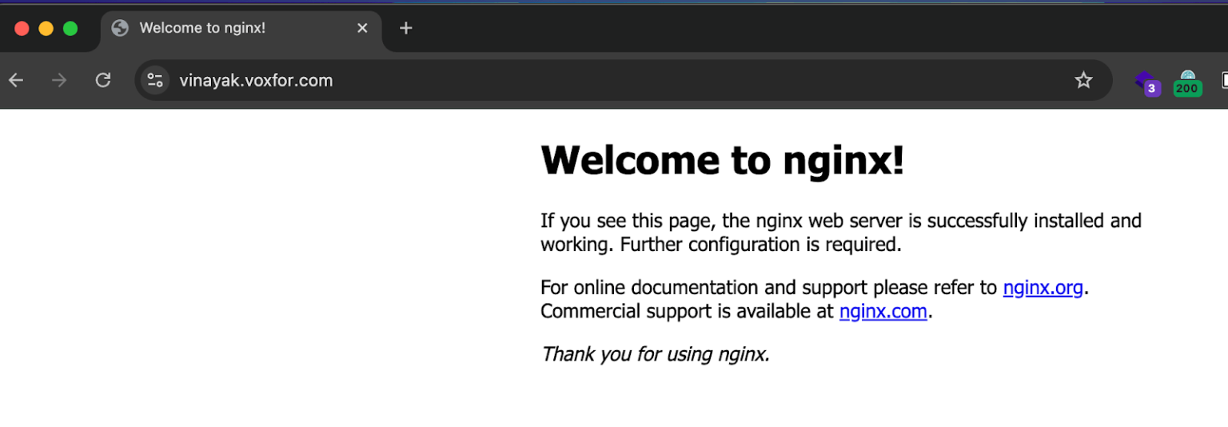Click the Welcome to nginx! page heading
This screenshot has width=1228, height=427.
coord(722,160)
